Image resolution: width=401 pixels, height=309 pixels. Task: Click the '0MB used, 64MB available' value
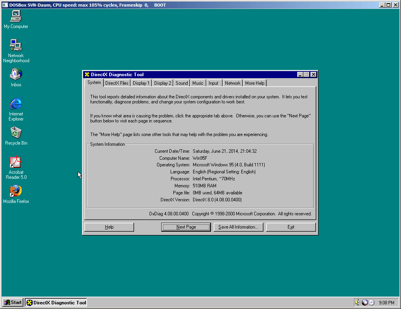click(217, 193)
